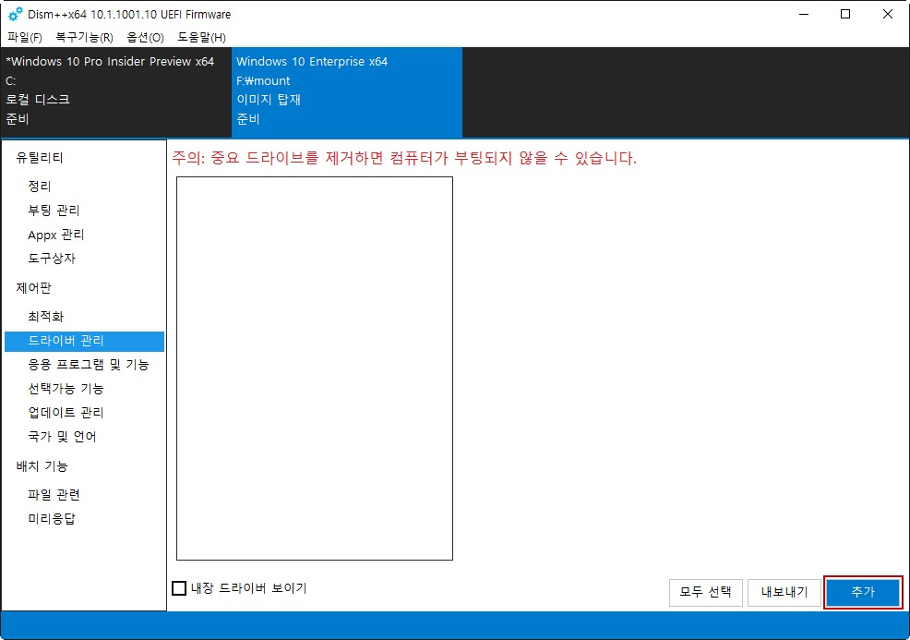
Task: Click the 배치 기능 section header
Action: click(42, 466)
